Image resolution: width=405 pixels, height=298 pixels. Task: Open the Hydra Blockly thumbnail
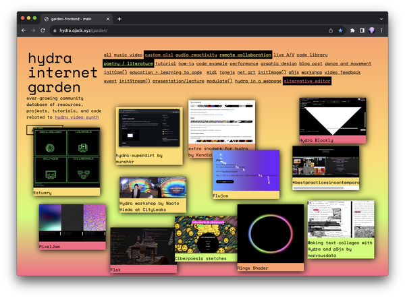(x=332, y=117)
